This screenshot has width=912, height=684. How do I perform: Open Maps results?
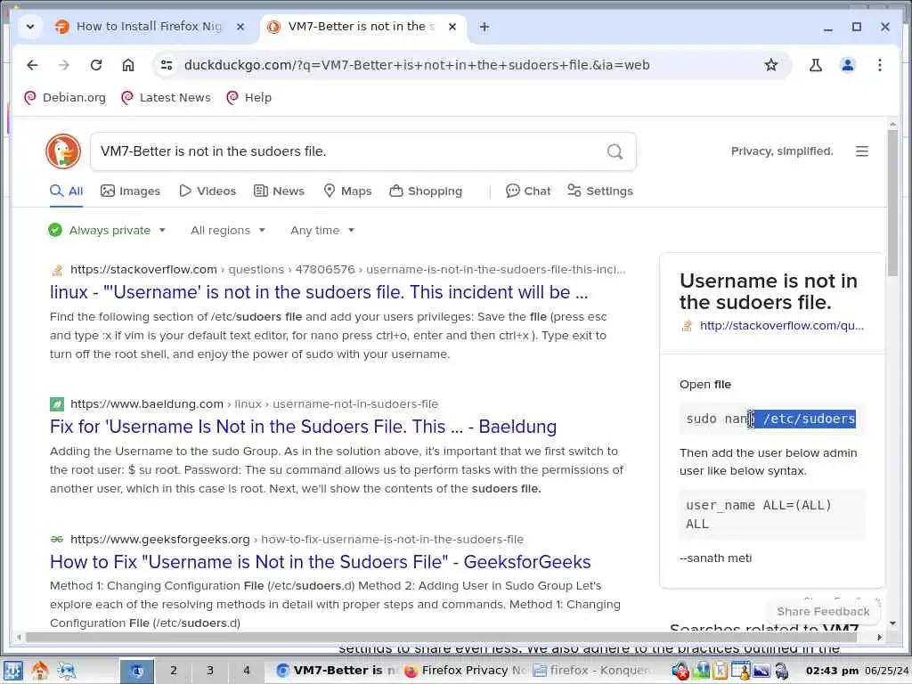347,191
